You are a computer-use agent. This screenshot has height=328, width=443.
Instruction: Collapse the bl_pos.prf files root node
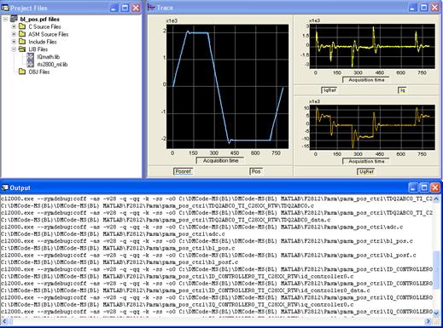pyautogui.click(x=5, y=20)
